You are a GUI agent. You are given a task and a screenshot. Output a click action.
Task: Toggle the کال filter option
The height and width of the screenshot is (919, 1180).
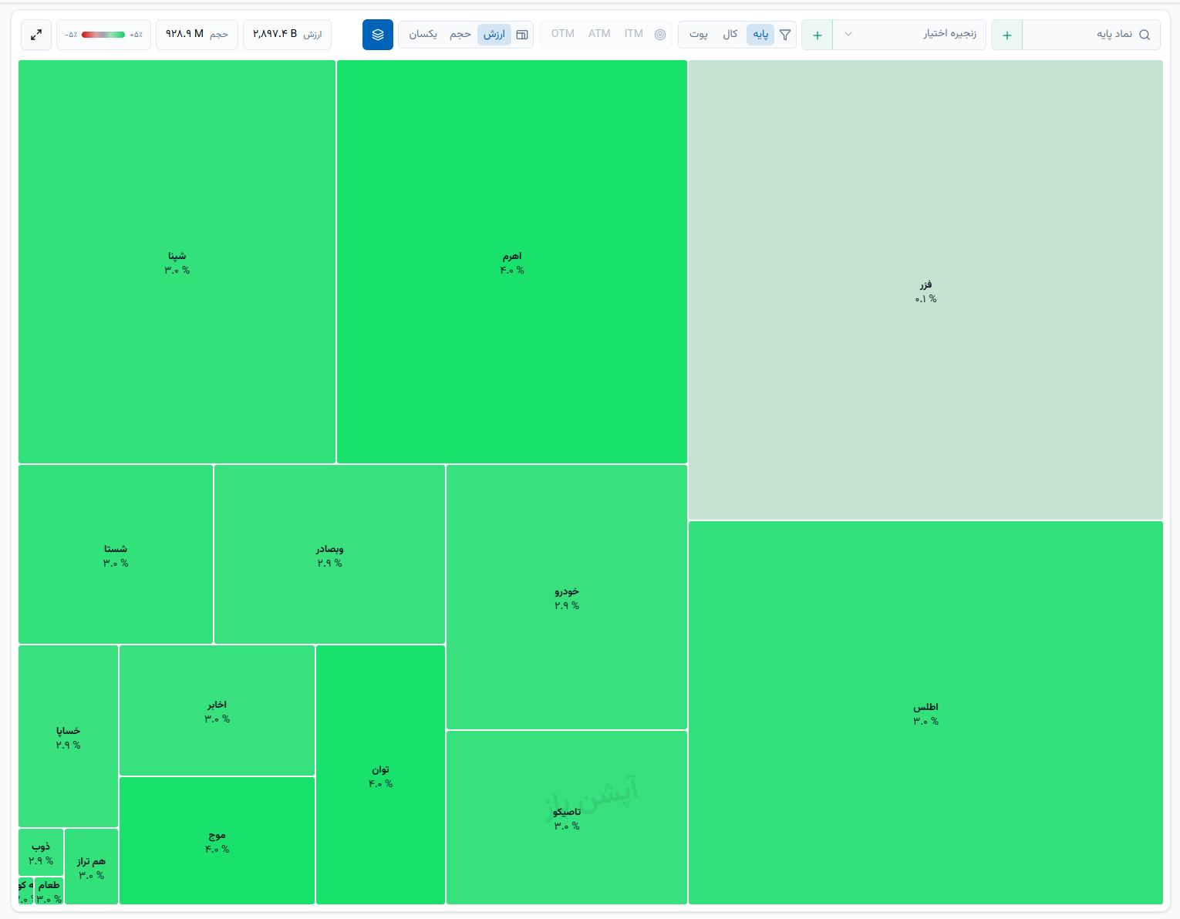coord(730,35)
